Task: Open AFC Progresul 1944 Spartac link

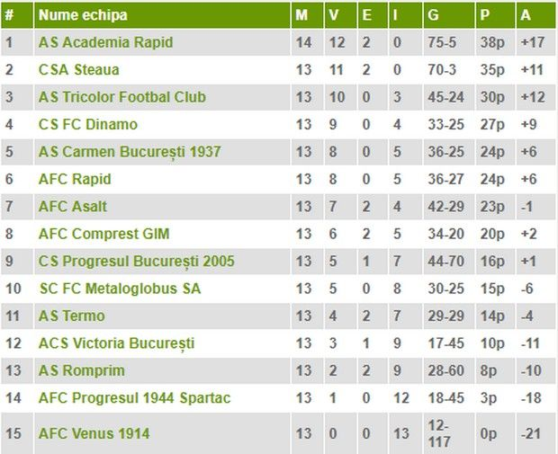Action: (134, 398)
